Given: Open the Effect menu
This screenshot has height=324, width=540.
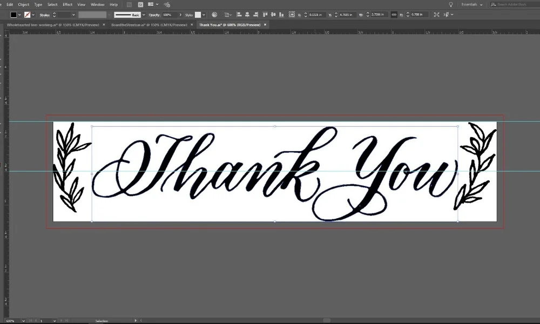Looking at the screenshot, I should tap(66, 4).
